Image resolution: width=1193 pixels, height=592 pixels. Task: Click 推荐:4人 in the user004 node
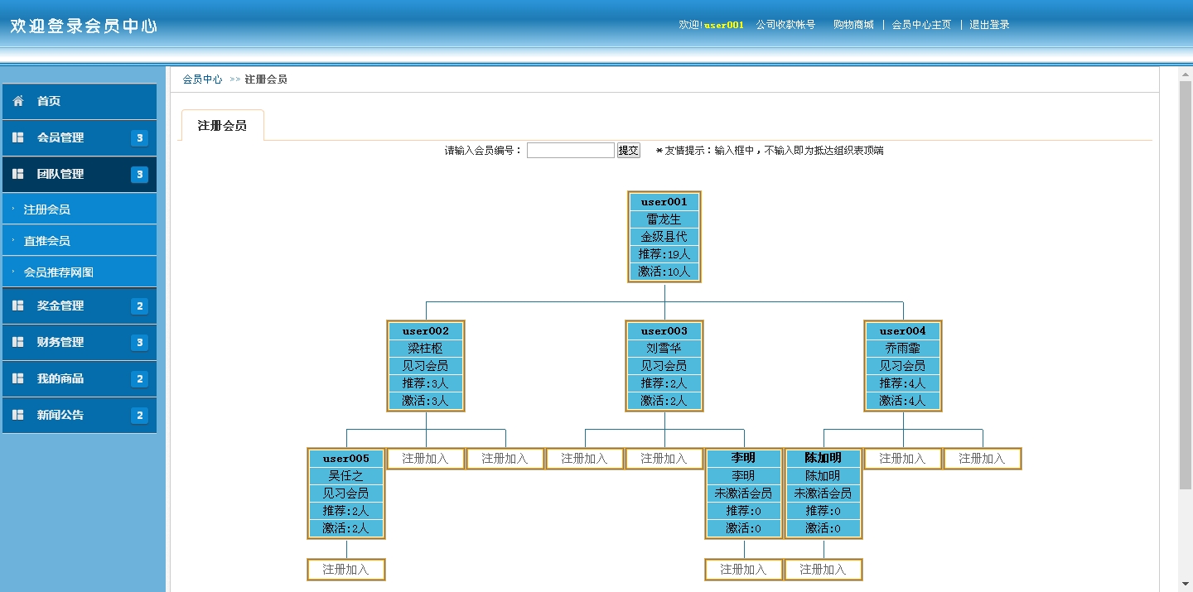(903, 383)
